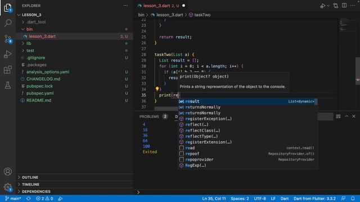Click the sync changes status bar icon
The width and height of the screenshot is (360, 202).
pos(29,199)
